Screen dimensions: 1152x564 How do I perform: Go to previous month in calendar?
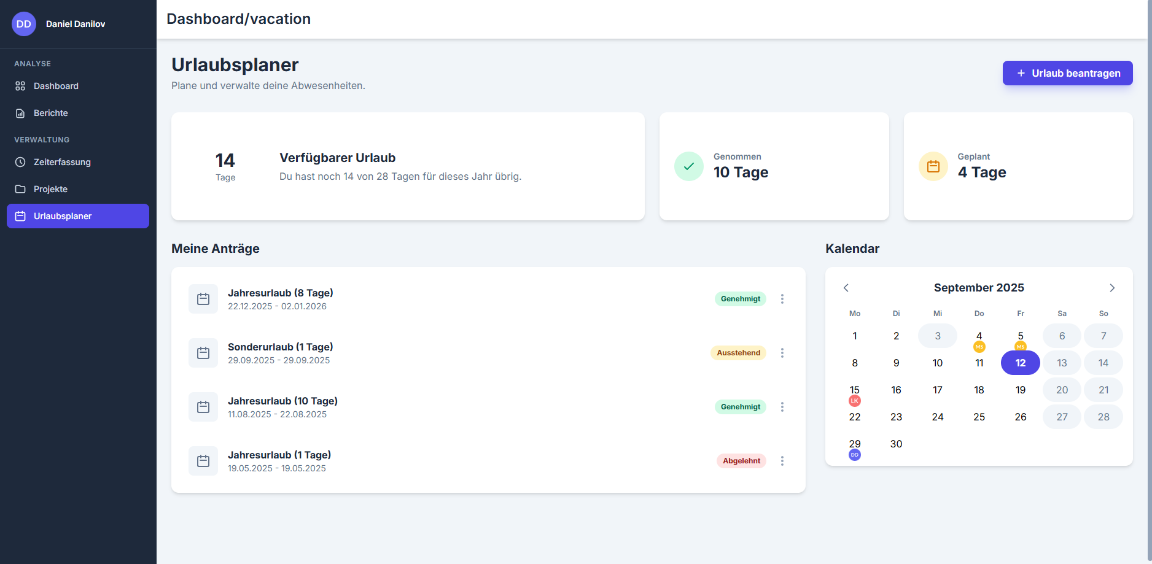pyautogui.click(x=846, y=288)
